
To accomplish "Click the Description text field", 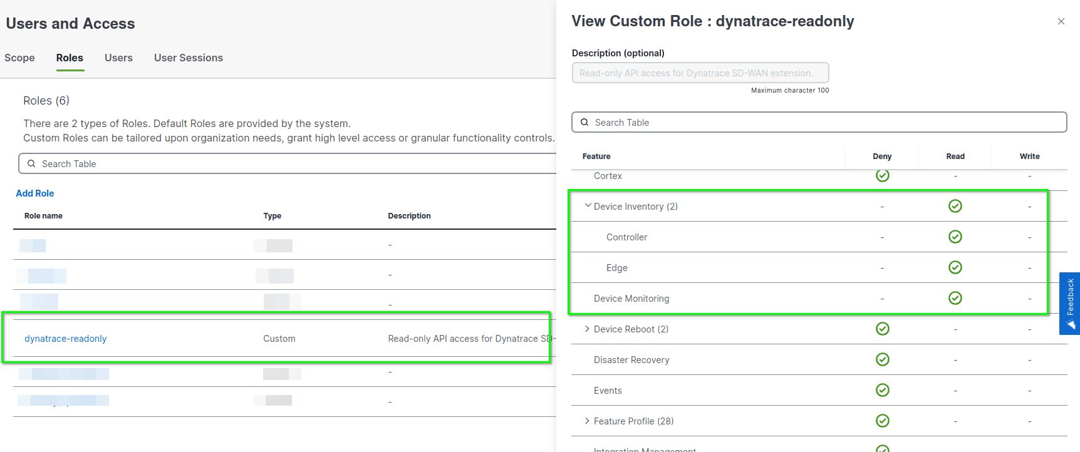I will pyautogui.click(x=700, y=73).
